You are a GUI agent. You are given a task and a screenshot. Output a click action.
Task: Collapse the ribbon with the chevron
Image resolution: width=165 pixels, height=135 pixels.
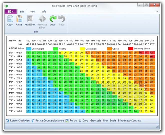coord(157,11)
